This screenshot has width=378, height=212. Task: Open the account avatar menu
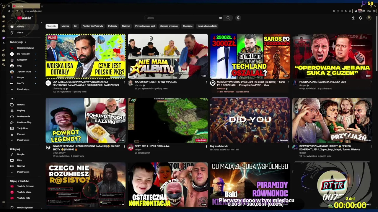tap(369, 18)
